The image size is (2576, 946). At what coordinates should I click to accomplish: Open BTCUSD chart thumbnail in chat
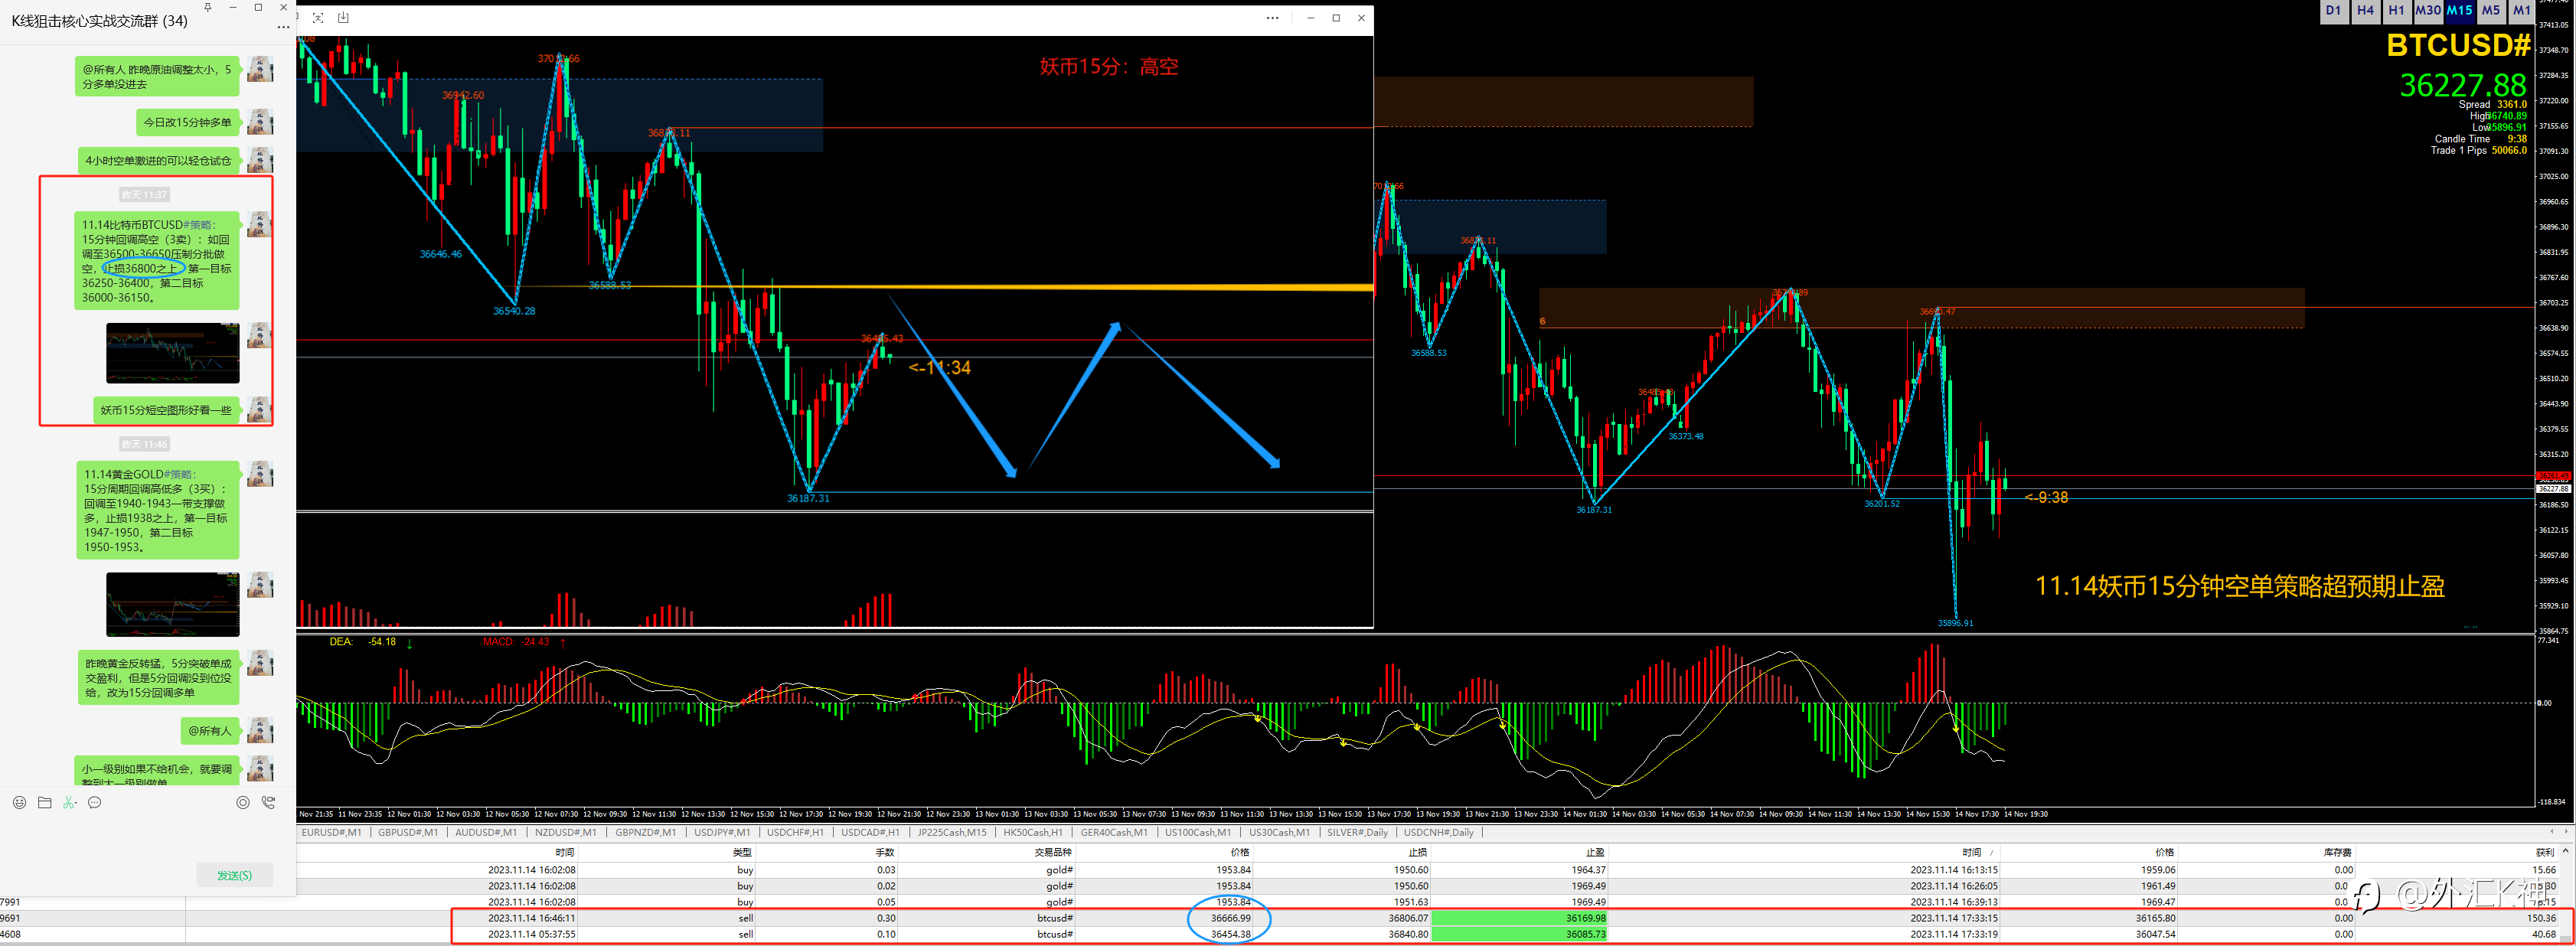tap(173, 353)
